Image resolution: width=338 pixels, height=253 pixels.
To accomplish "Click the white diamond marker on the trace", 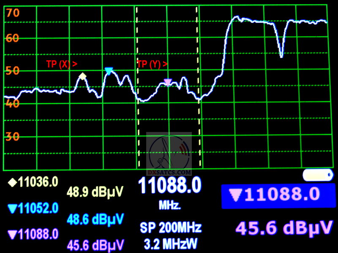I will click(x=83, y=76).
